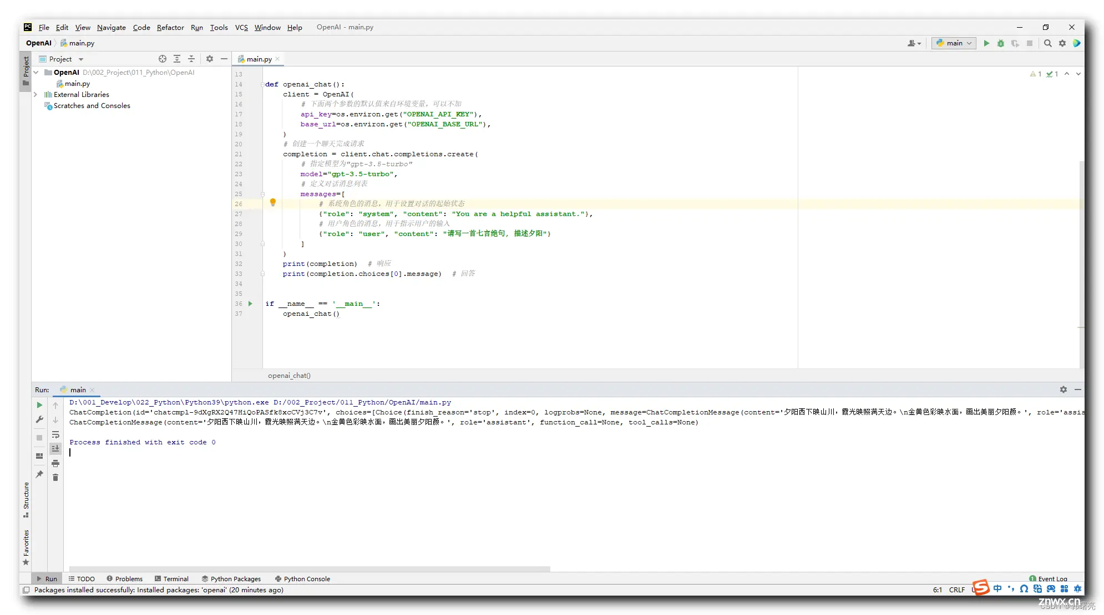Open IDE settings gear in top toolbar

coord(1062,43)
